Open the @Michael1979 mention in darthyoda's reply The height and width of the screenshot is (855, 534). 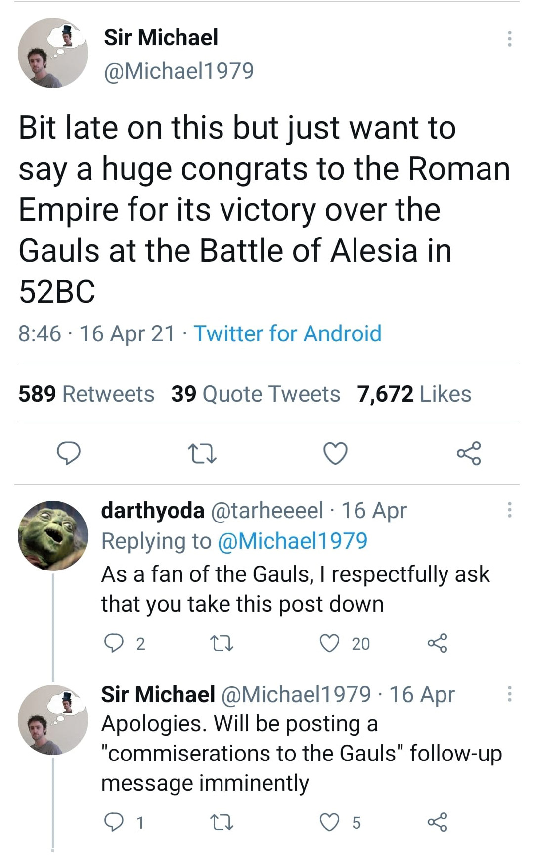pyautogui.click(x=293, y=541)
